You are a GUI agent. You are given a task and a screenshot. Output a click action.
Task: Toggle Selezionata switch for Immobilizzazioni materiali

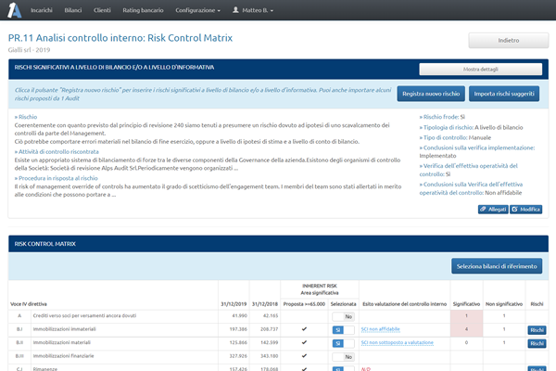pyautogui.click(x=343, y=344)
